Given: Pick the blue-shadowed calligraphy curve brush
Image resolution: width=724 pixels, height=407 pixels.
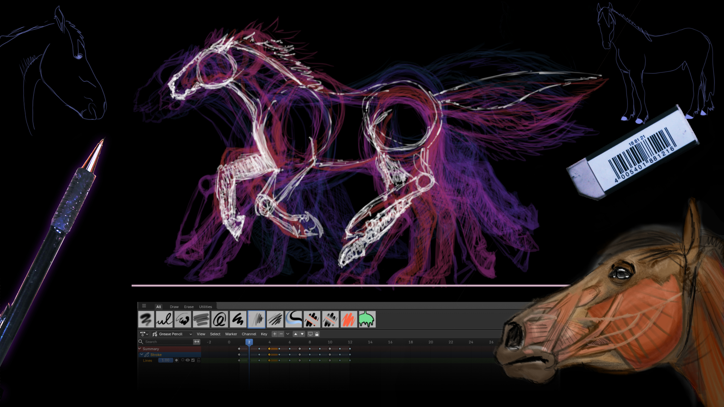Looking at the screenshot, I should (x=293, y=320).
